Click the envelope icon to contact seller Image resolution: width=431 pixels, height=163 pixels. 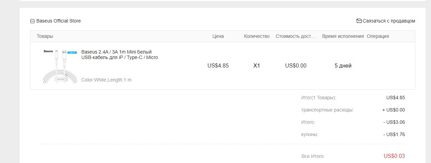[359, 21]
